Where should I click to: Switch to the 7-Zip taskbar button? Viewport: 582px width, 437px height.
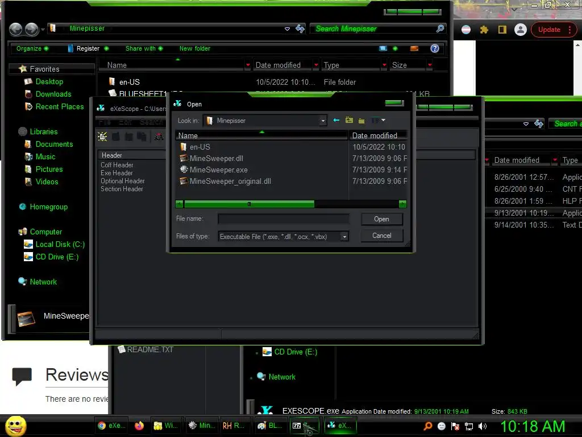[304, 426]
